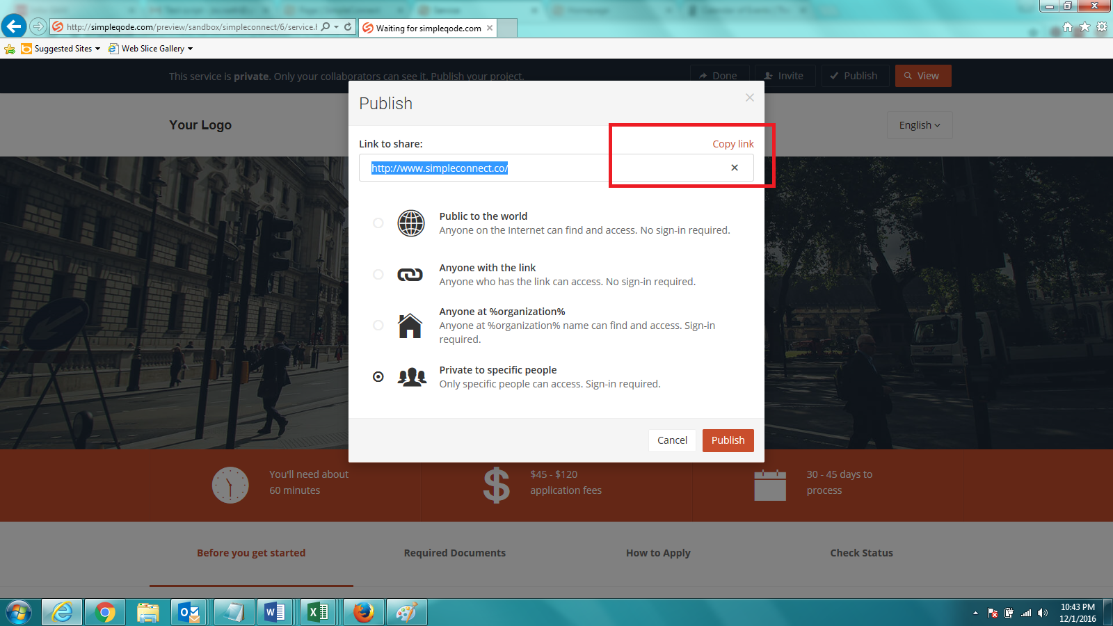
Task: Open the browser Favorites star icon
Action: [x=1084, y=27]
